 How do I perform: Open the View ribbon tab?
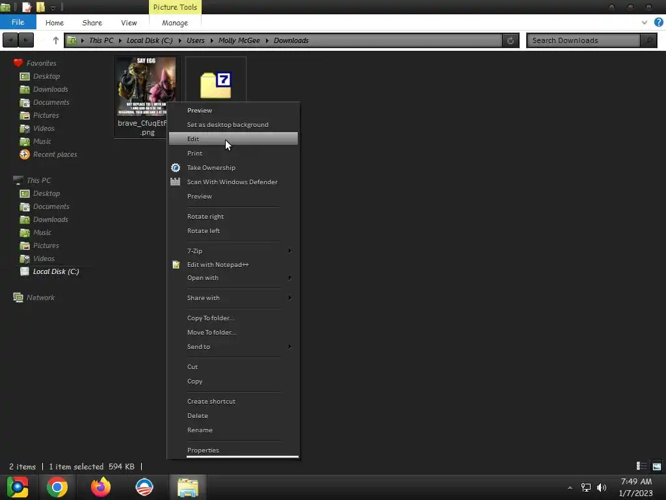tap(129, 23)
